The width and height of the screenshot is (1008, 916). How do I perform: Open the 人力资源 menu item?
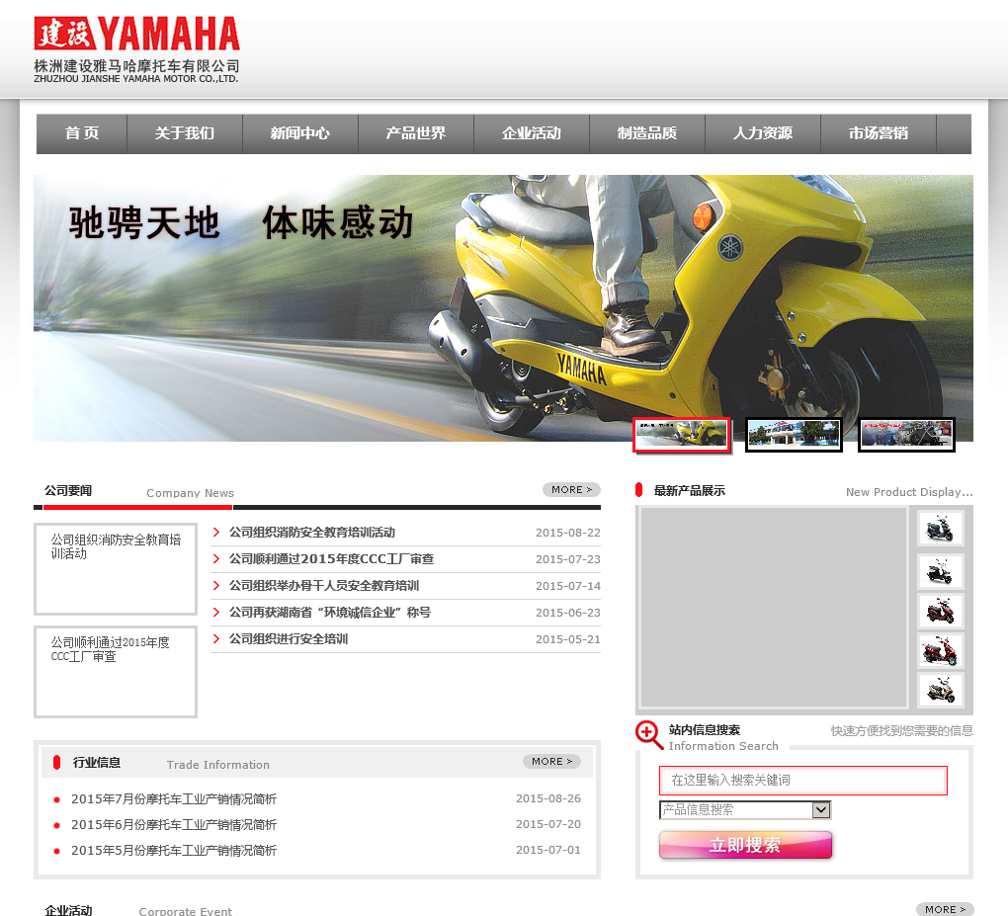[x=763, y=133]
